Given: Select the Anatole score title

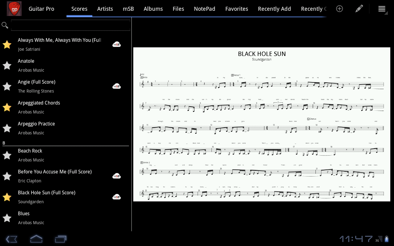Looking at the screenshot, I should pos(26,61).
